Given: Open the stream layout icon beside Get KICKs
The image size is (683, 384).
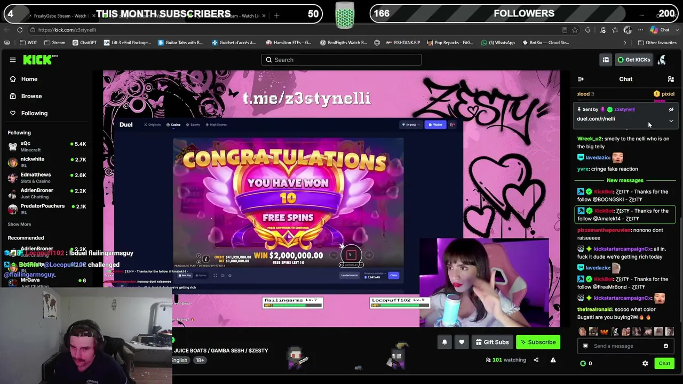Looking at the screenshot, I should coord(606,60).
